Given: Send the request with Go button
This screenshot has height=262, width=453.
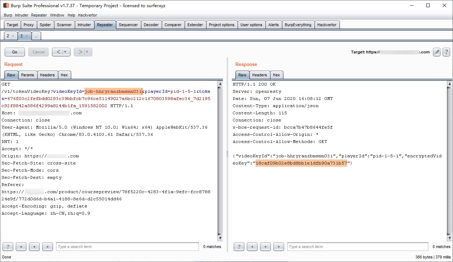Looking at the screenshot, I should (x=15, y=52).
